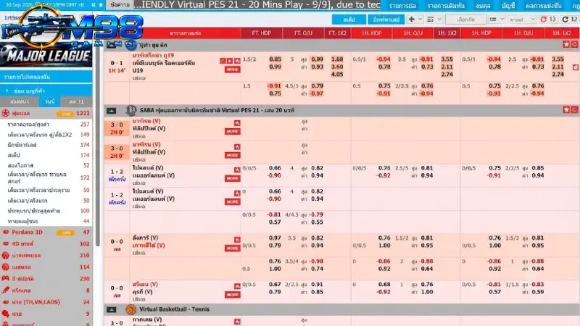Select the 3.60 odds in FT 1X2
580x326 pixels.
click(x=337, y=67)
